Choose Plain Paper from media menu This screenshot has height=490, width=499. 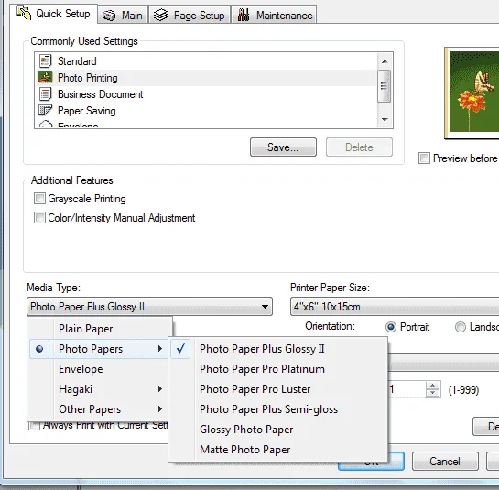(100, 329)
